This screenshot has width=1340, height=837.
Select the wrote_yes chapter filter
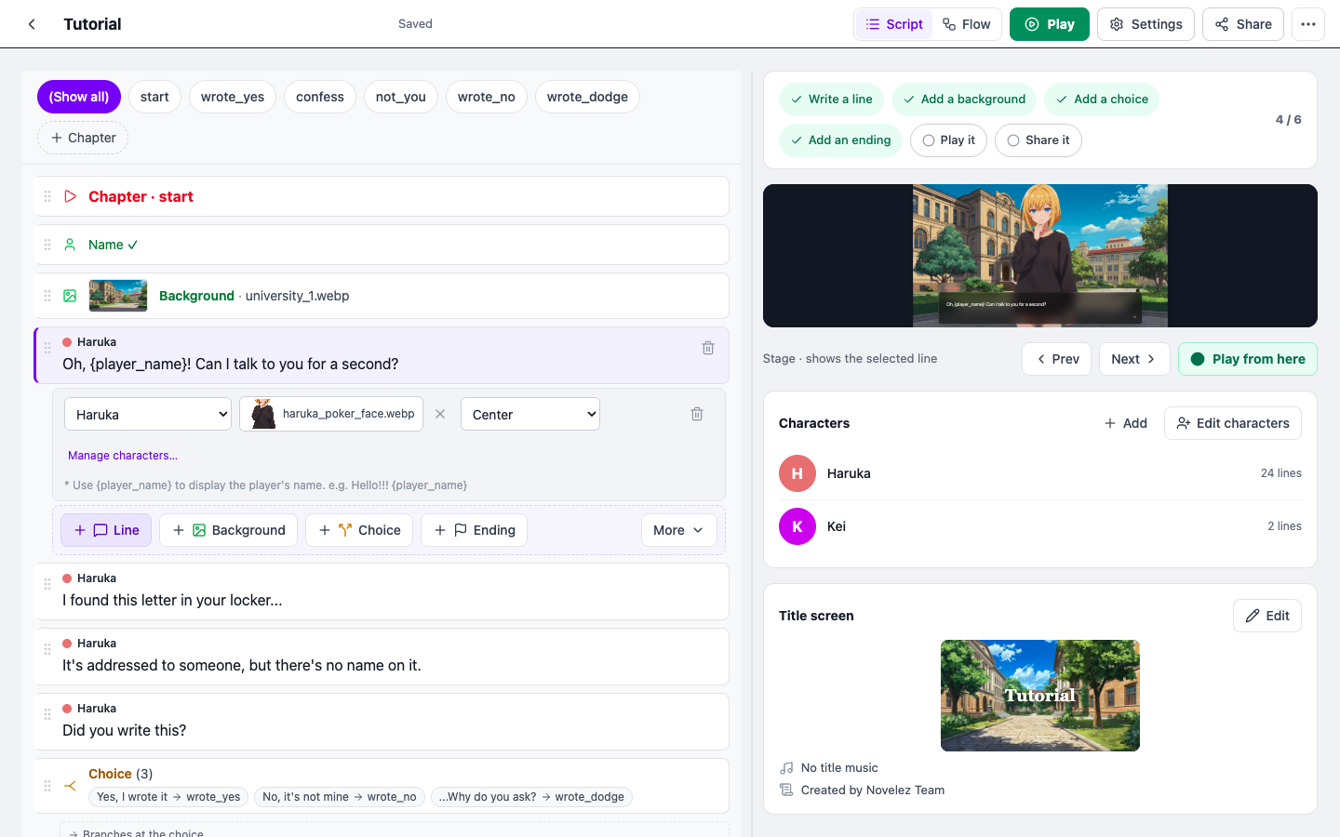click(233, 97)
